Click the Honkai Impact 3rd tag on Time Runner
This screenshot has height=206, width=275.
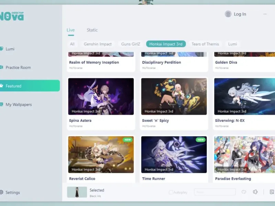pyautogui.click(x=159, y=170)
